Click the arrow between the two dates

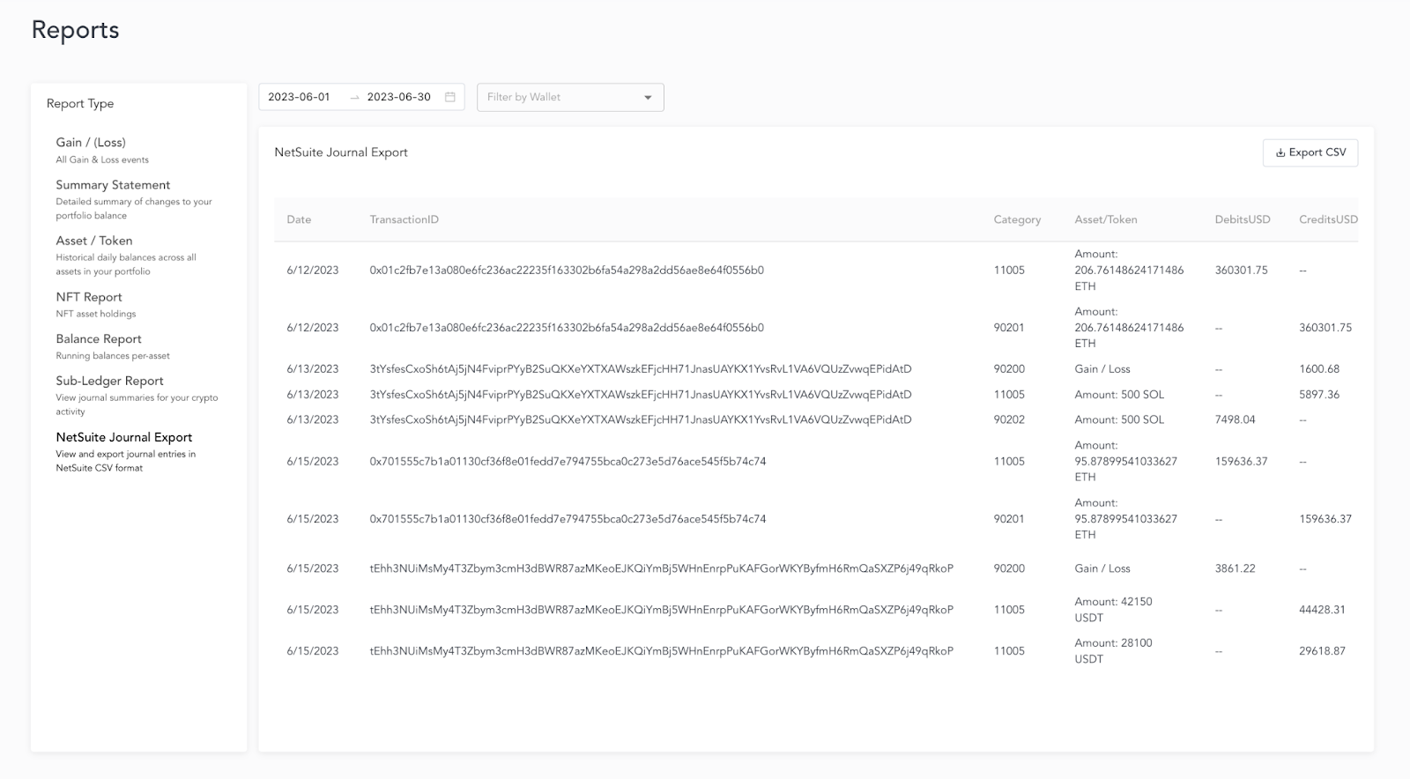click(354, 97)
